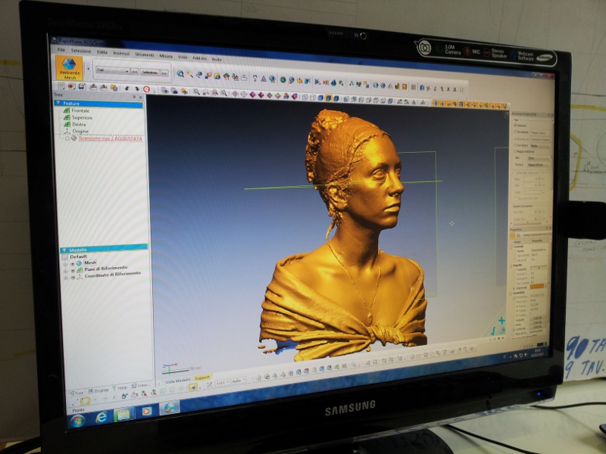This screenshot has width=606, height=454.
Task: Click the orange Materiale color swatch in properties
Action: coord(538,287)
